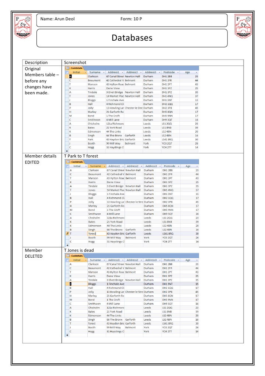265x376 pixels.
Task: Click the Screenshot column heading
Action: click(x=75, y=62)
